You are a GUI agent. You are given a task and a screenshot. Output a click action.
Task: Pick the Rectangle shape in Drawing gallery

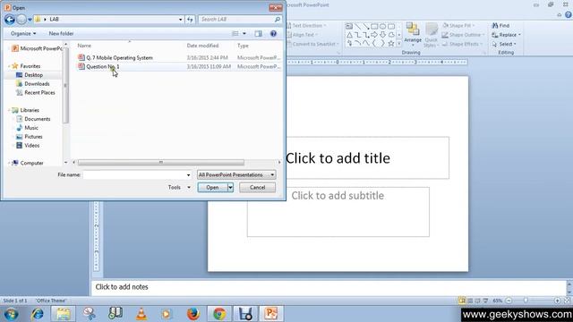click(x=374, y=26)
